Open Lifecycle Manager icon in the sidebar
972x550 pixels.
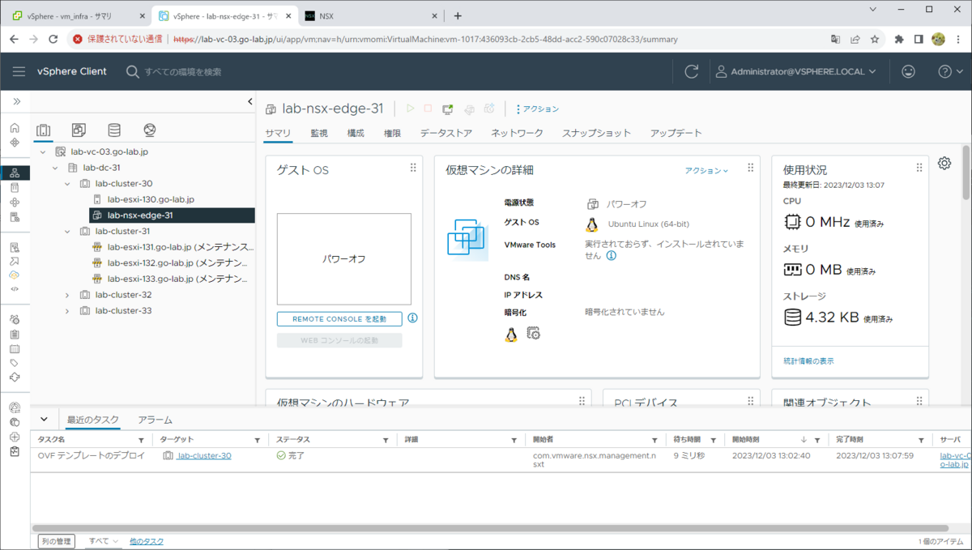[15, 377]
